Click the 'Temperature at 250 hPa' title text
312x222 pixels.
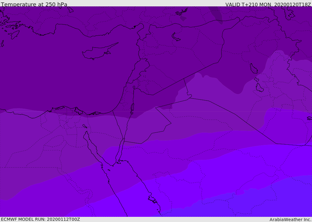tap(34, 4)
